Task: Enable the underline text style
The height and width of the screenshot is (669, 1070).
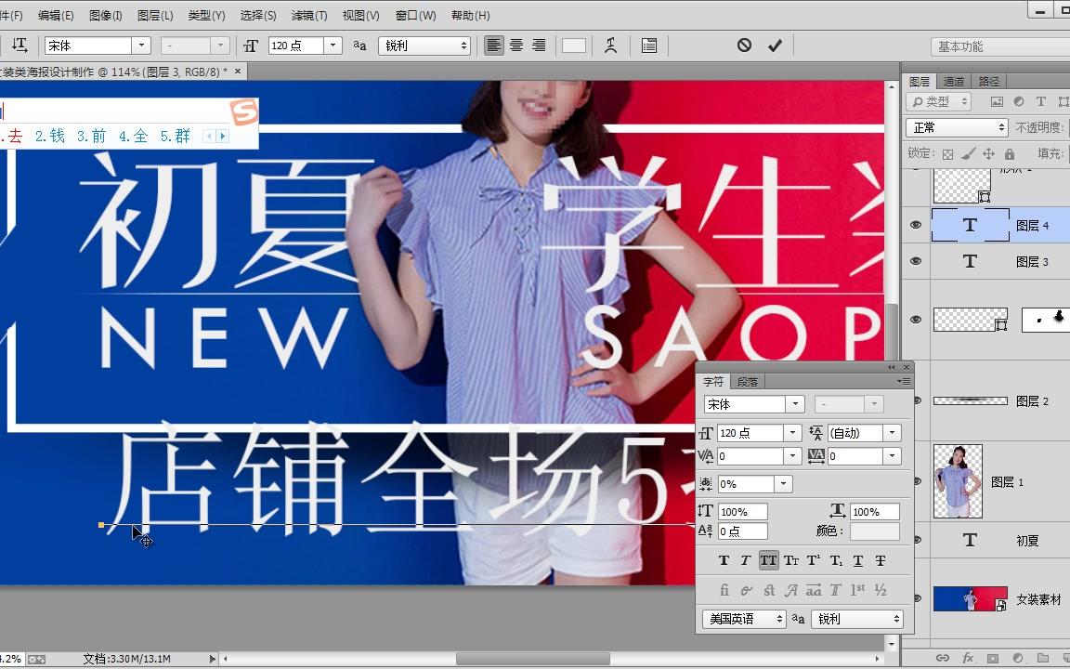Action: (x=858, y=560)
